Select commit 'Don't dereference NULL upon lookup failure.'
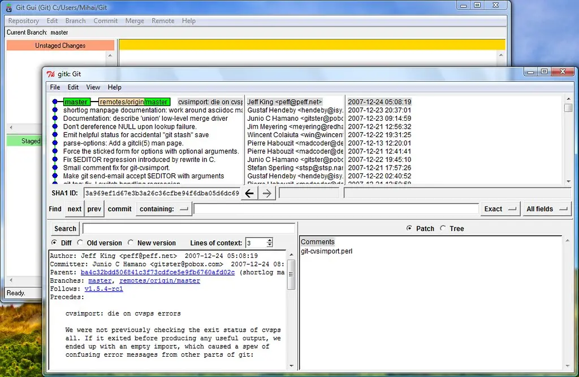The width and height of the screenshot is (579, 377). pyautogui.click(x=129, y=126)
